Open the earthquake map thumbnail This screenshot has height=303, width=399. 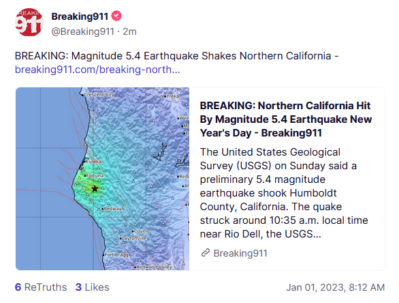(102, 179)
